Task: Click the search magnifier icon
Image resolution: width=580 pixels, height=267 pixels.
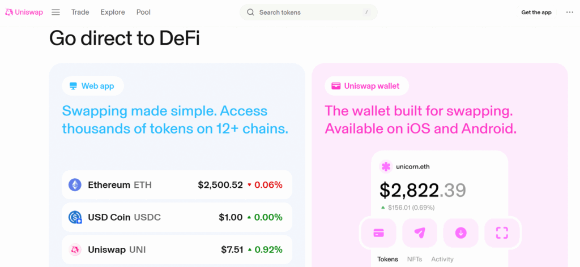Action: click(x=250, y=12)
